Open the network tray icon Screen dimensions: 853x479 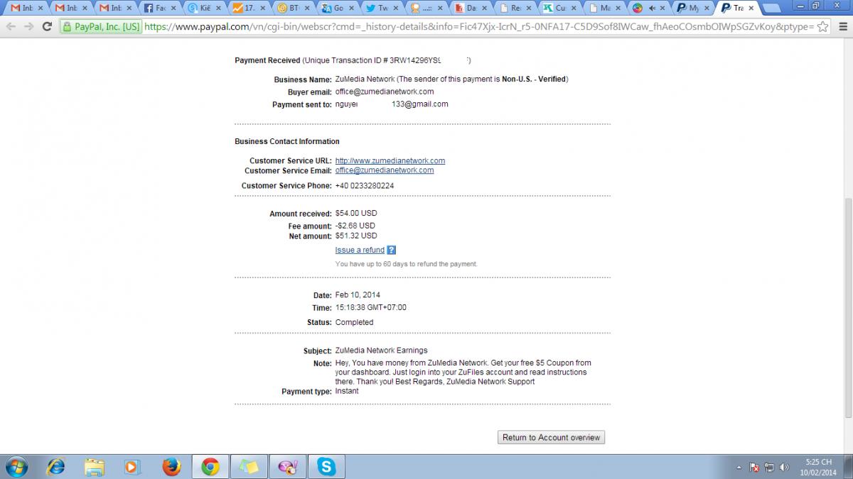769,467
